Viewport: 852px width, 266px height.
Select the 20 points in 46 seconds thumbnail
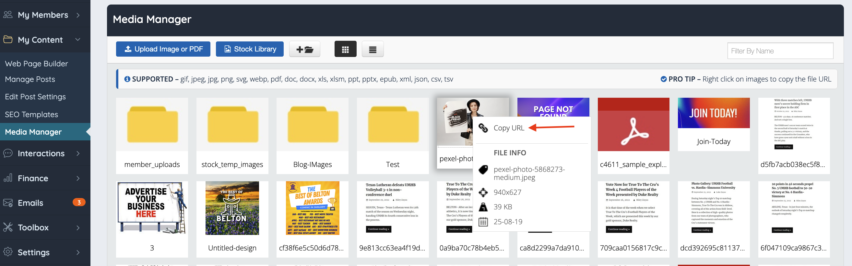(794, 208)
